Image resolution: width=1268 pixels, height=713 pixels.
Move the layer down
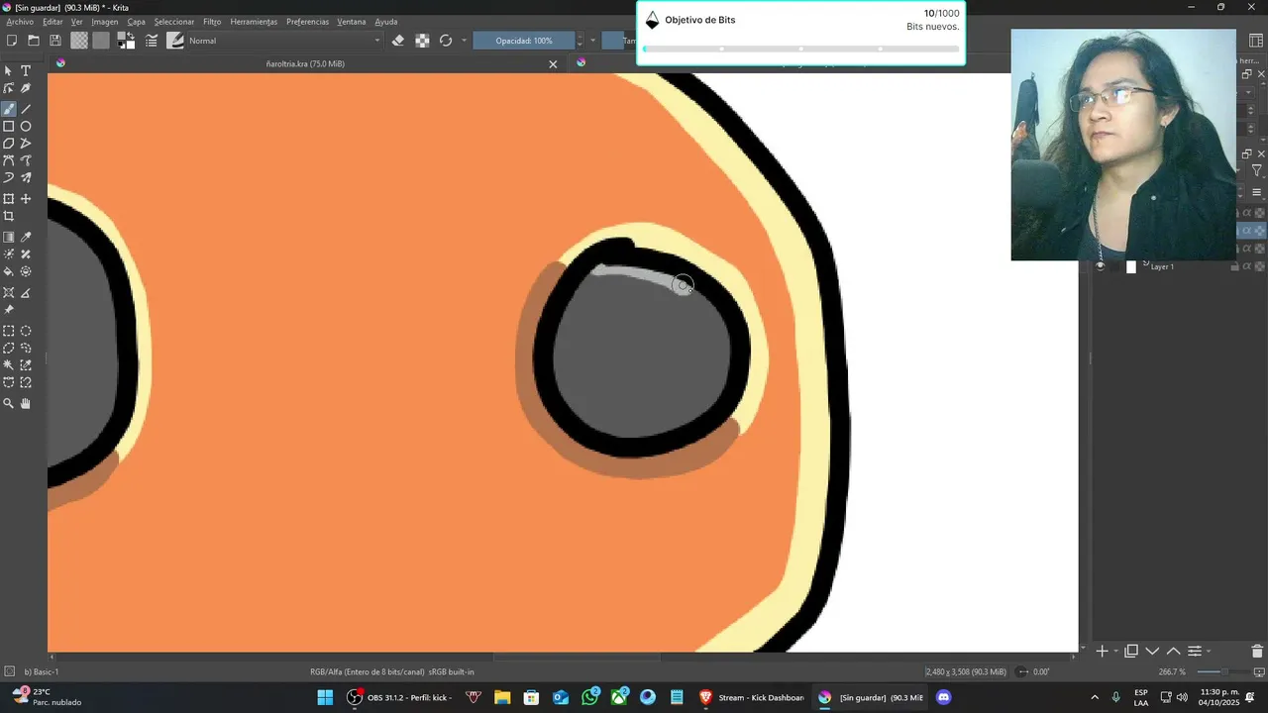pos(1152,652)
